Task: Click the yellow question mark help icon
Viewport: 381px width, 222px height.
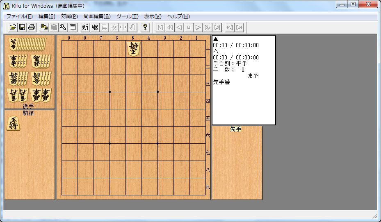Action: pyautogui.click(x=145, y=27)
